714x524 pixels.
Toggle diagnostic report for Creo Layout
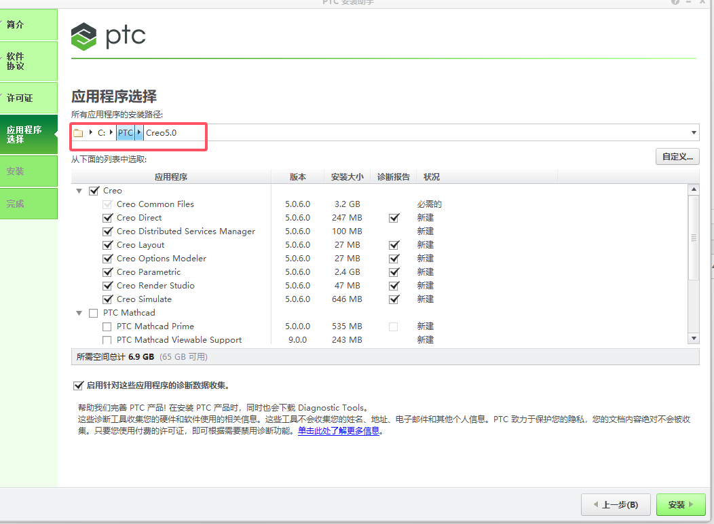point(394,246)
